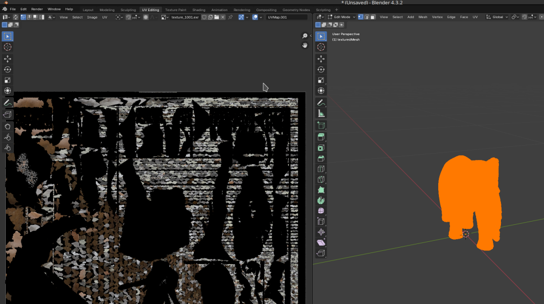Open the Render menu
544x304 pixels.
click(37, 9)
